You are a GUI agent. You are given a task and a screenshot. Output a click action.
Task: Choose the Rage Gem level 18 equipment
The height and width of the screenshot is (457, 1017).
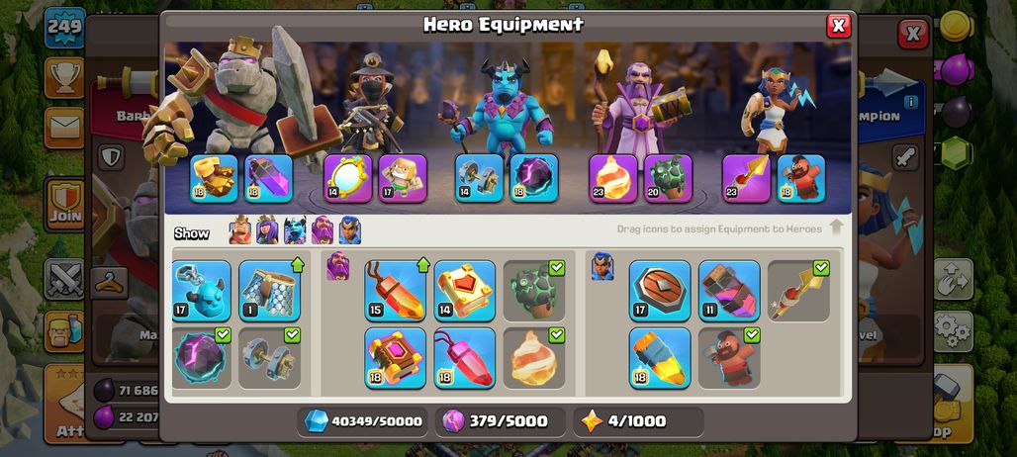[464, 358]
